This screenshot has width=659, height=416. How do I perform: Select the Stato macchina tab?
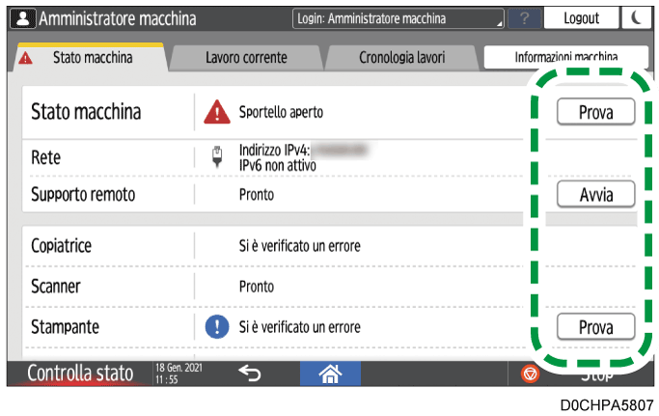pos(92,58)
